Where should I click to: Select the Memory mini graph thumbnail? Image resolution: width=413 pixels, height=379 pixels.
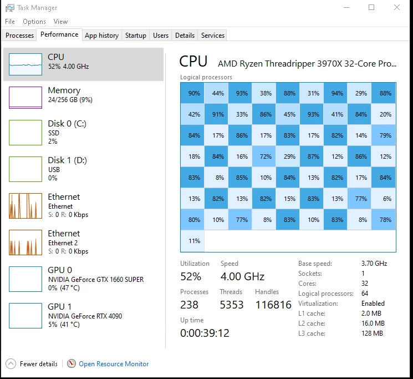click(26, 98)
